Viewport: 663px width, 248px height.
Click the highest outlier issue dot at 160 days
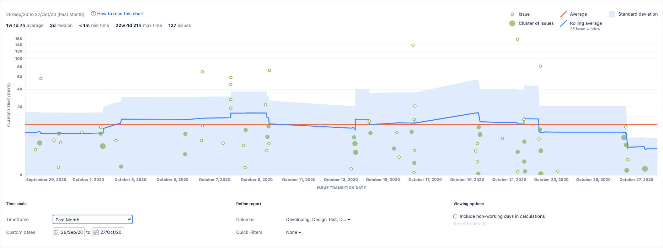(x=517, y=39)
